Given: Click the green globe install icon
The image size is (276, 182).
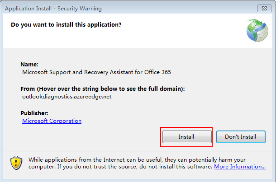Looking at the screenshot, I should tap(257, 30).
